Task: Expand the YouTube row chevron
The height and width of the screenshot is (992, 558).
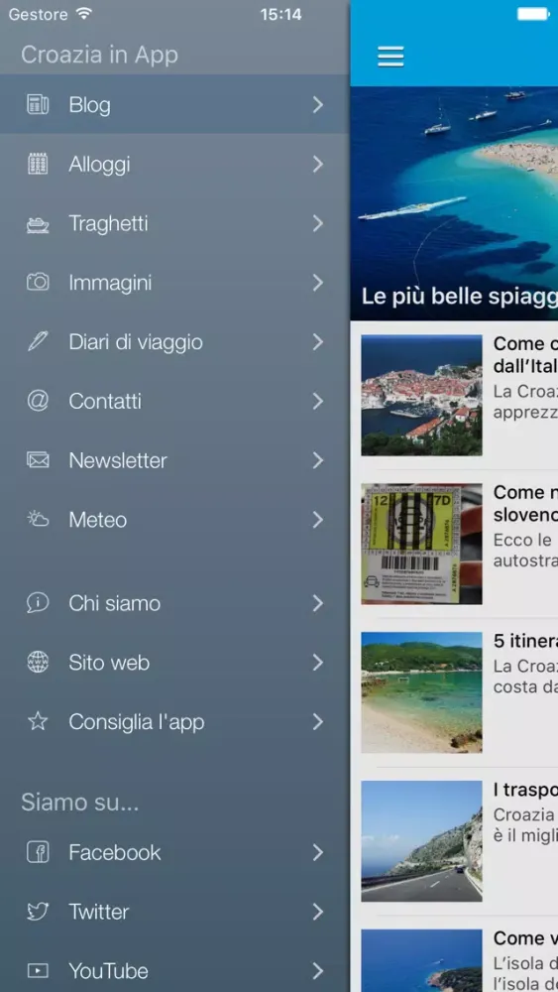Action: 318,970
